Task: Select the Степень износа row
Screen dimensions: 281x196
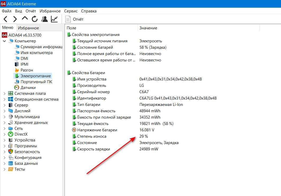Action: [110, 136]
